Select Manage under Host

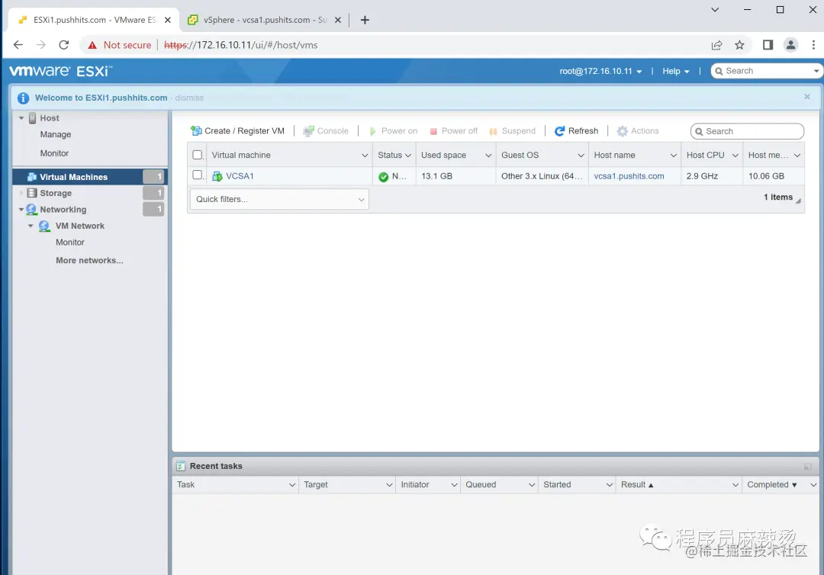point(55,134)
